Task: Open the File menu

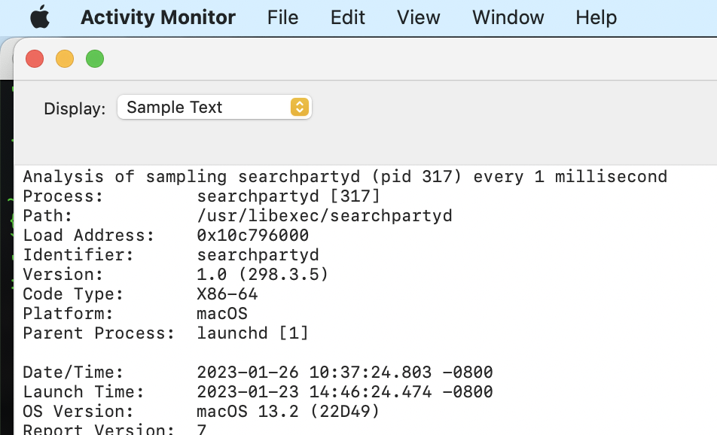Action: click(x=282, y=17)
